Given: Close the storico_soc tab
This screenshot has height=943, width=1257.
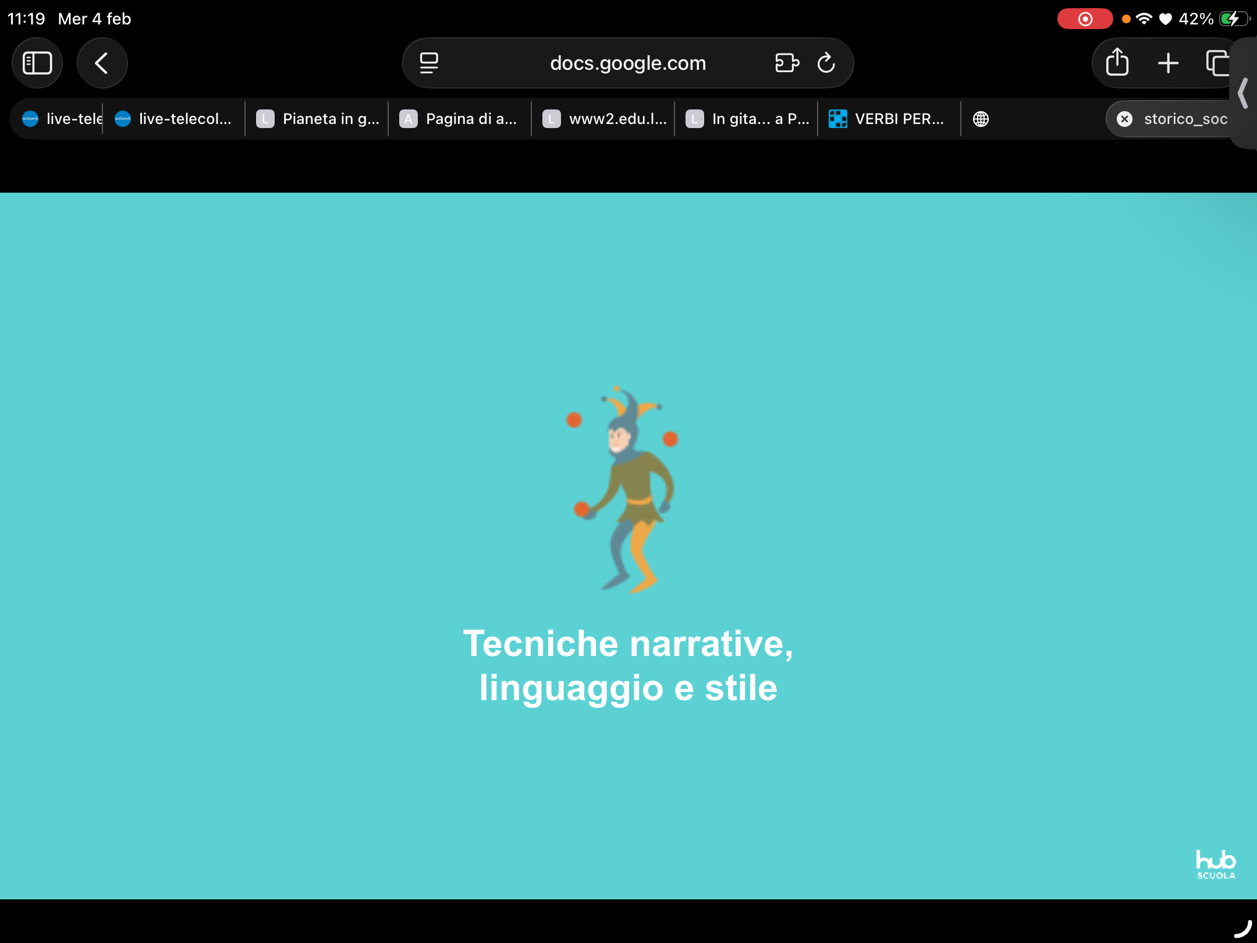Looking at the screenshot, I should (x=1125, y=119).
